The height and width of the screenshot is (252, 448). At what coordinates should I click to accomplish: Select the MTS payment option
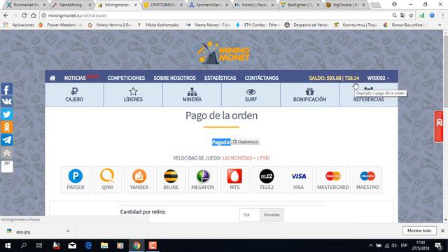point(234,179)
